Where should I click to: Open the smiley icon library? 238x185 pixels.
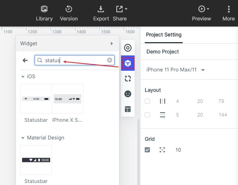pos(128,94)
